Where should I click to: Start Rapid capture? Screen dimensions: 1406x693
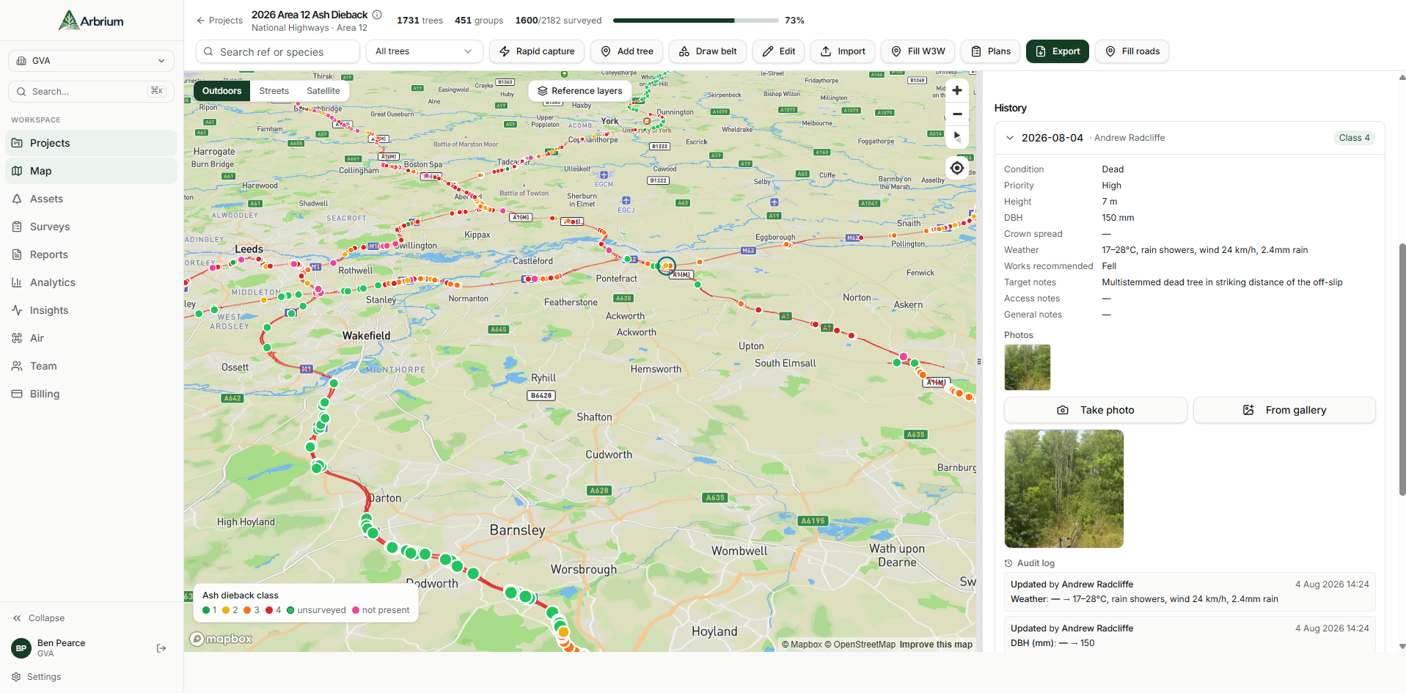click(537, 51)
